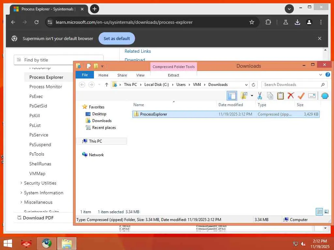Dismiss the default browser infobar
The width and height of the screenshot is (334, 250).
[x=320, y=38]
